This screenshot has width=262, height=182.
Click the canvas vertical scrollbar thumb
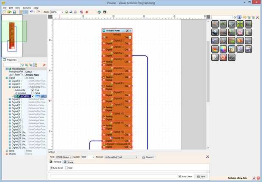[x=208, y=71]
